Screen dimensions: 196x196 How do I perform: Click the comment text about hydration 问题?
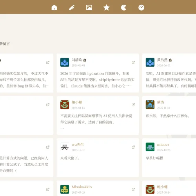click(x=97, y=80)
